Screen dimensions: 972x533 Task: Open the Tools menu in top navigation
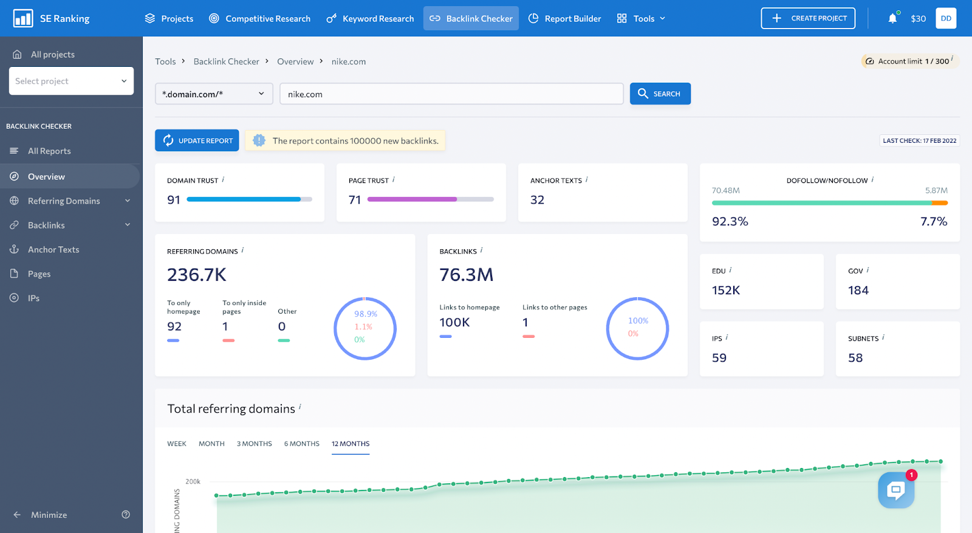[641, 18]
